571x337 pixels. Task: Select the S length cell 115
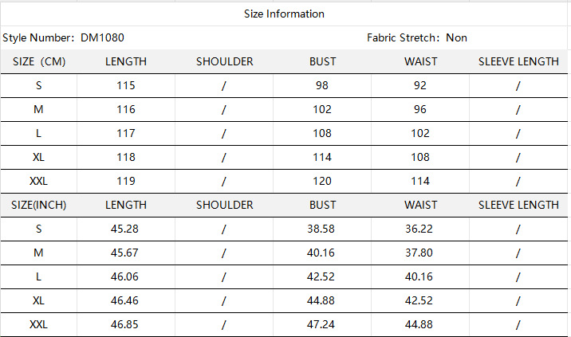click(126, 85)
